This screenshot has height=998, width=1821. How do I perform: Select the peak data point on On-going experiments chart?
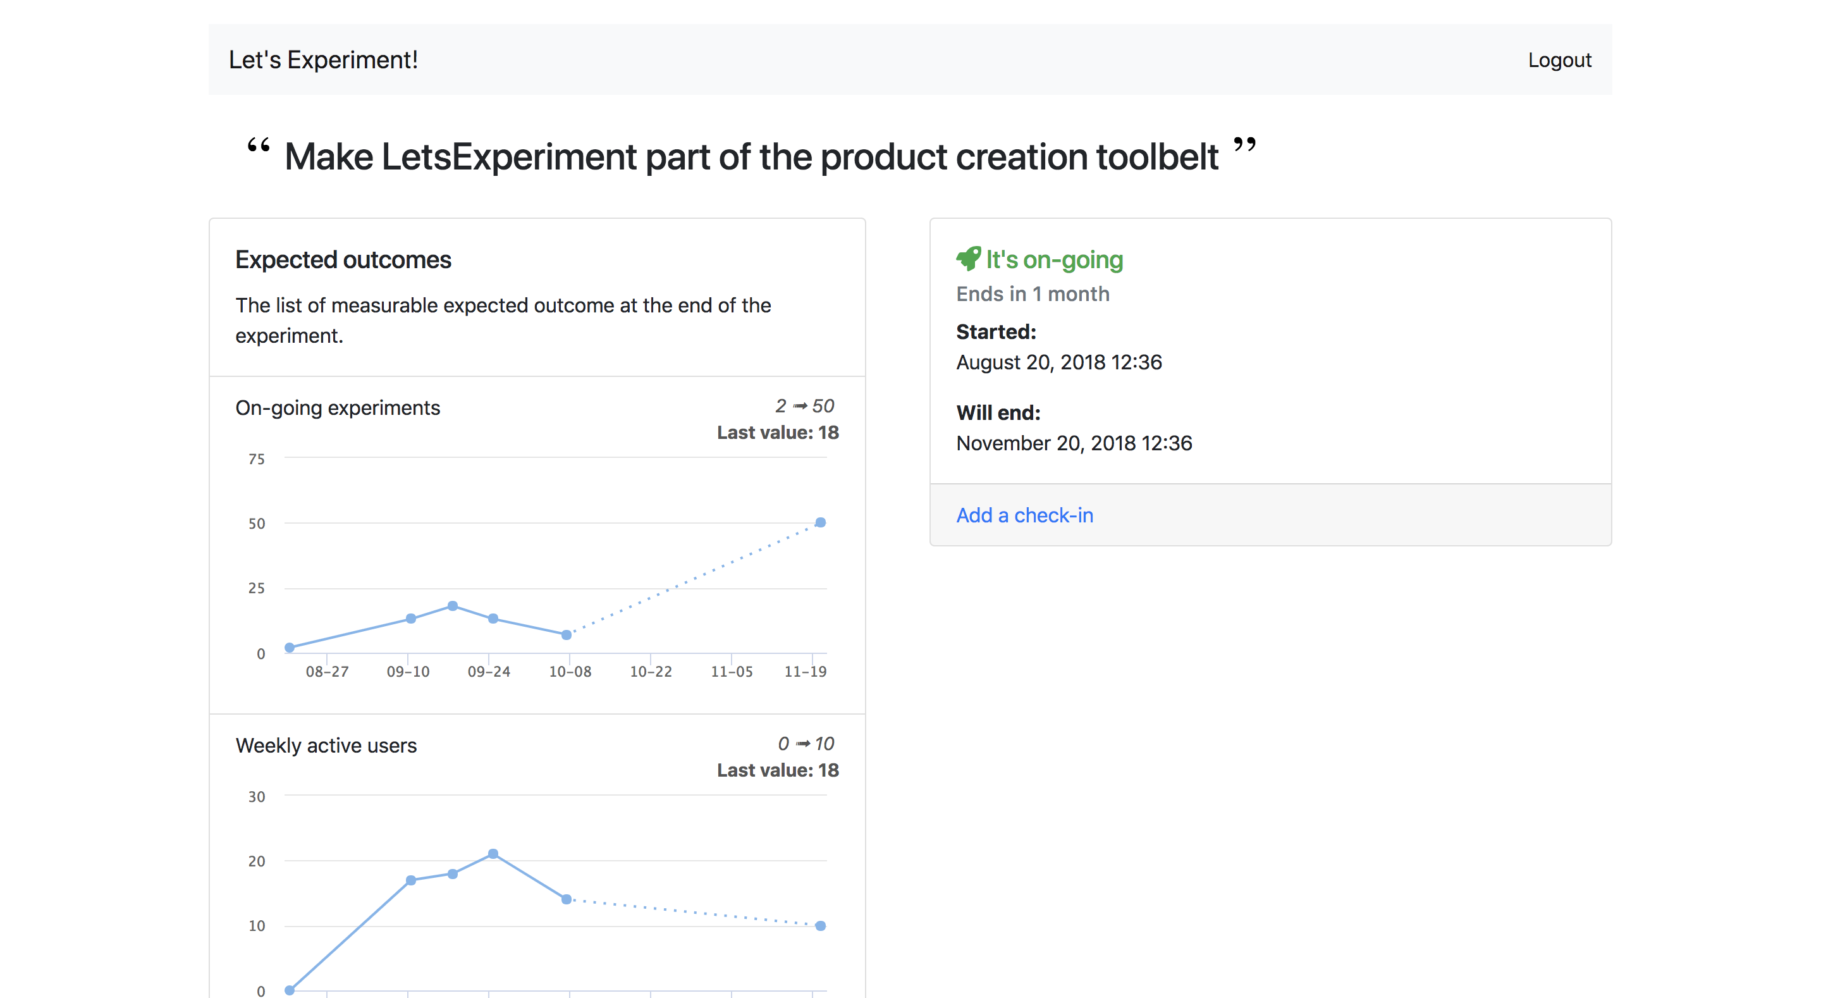tap(453, 605)
